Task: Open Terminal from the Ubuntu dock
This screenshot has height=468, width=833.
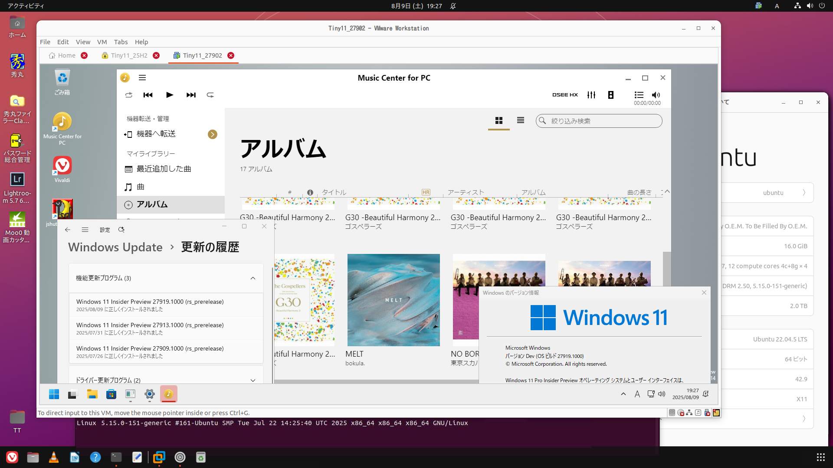Action: click(116, 457)
